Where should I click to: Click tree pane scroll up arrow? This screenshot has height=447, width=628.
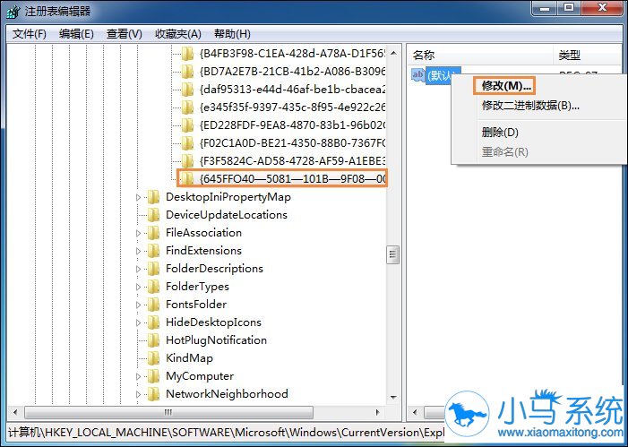click(393, 53)
